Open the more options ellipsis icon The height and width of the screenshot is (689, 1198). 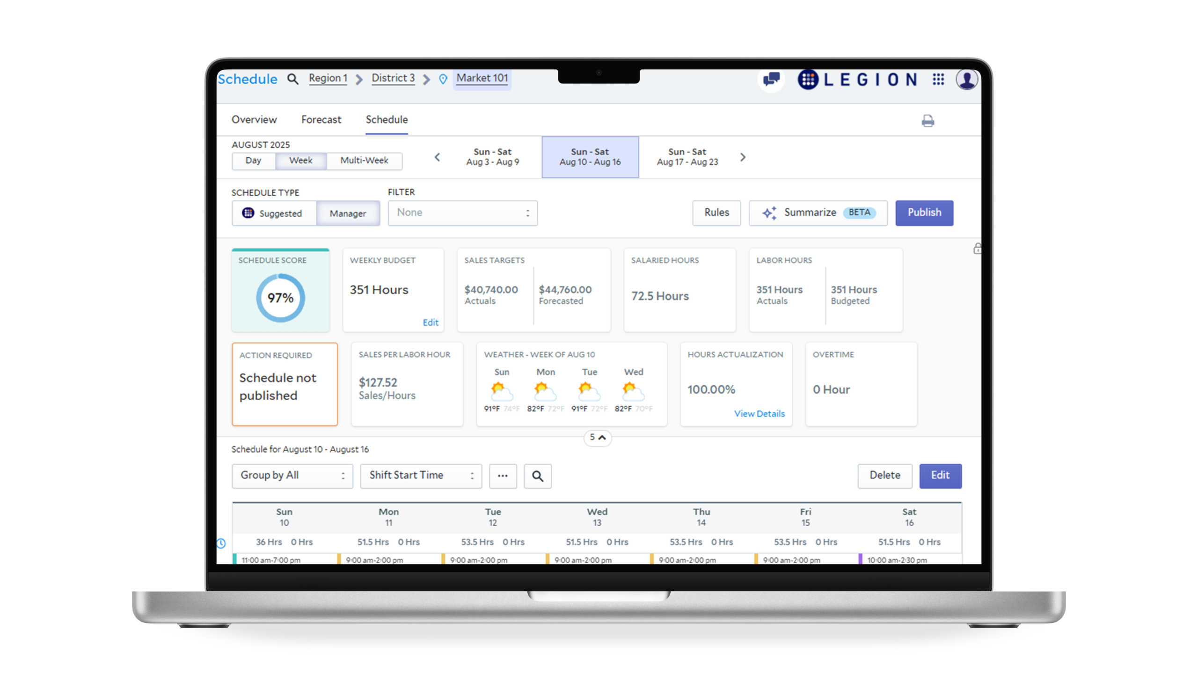(502, 476)
